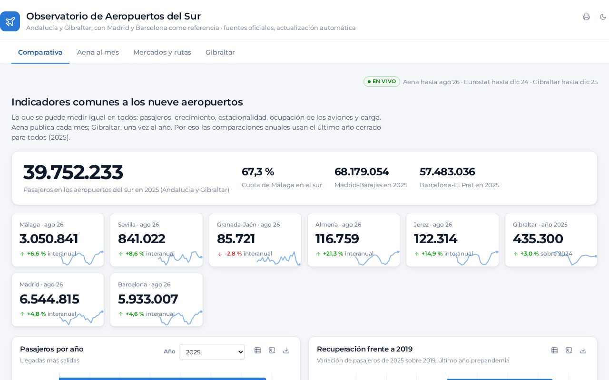The height and width of the screenshot is (380, 609).
Task: Click the Indicadores comunes heading
Action: 127,102
